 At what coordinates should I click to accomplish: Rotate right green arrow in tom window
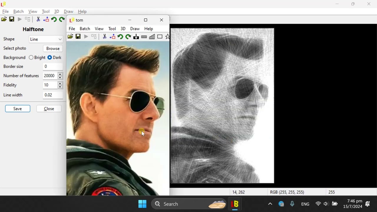tap(128, 37)
